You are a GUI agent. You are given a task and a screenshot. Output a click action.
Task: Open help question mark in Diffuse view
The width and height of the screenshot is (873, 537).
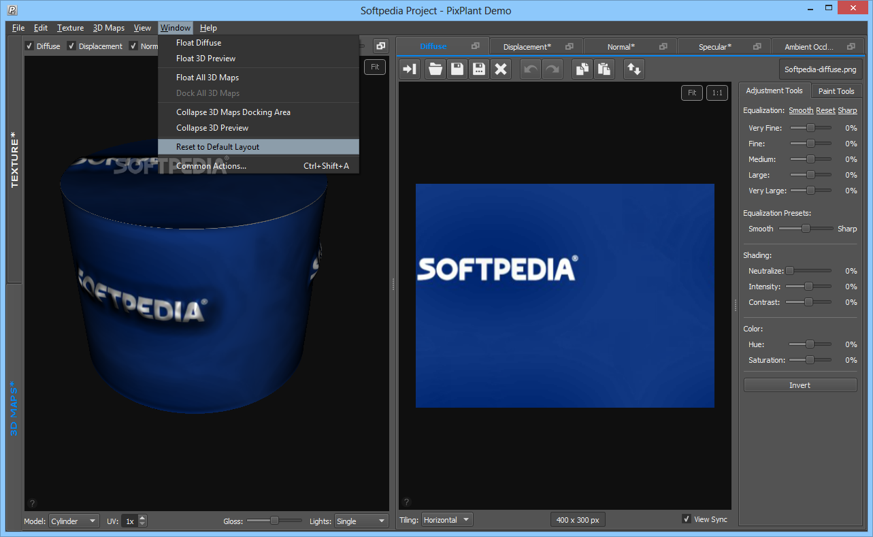coord(406,502)
